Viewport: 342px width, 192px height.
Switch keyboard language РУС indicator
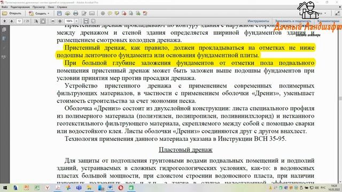pyautogui.click(x=323, y=188)
